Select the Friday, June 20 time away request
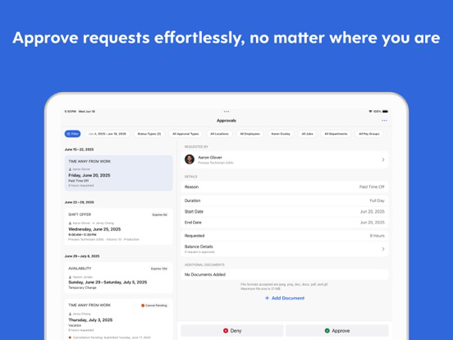453x340 pixels. click(x=118, y=173)
